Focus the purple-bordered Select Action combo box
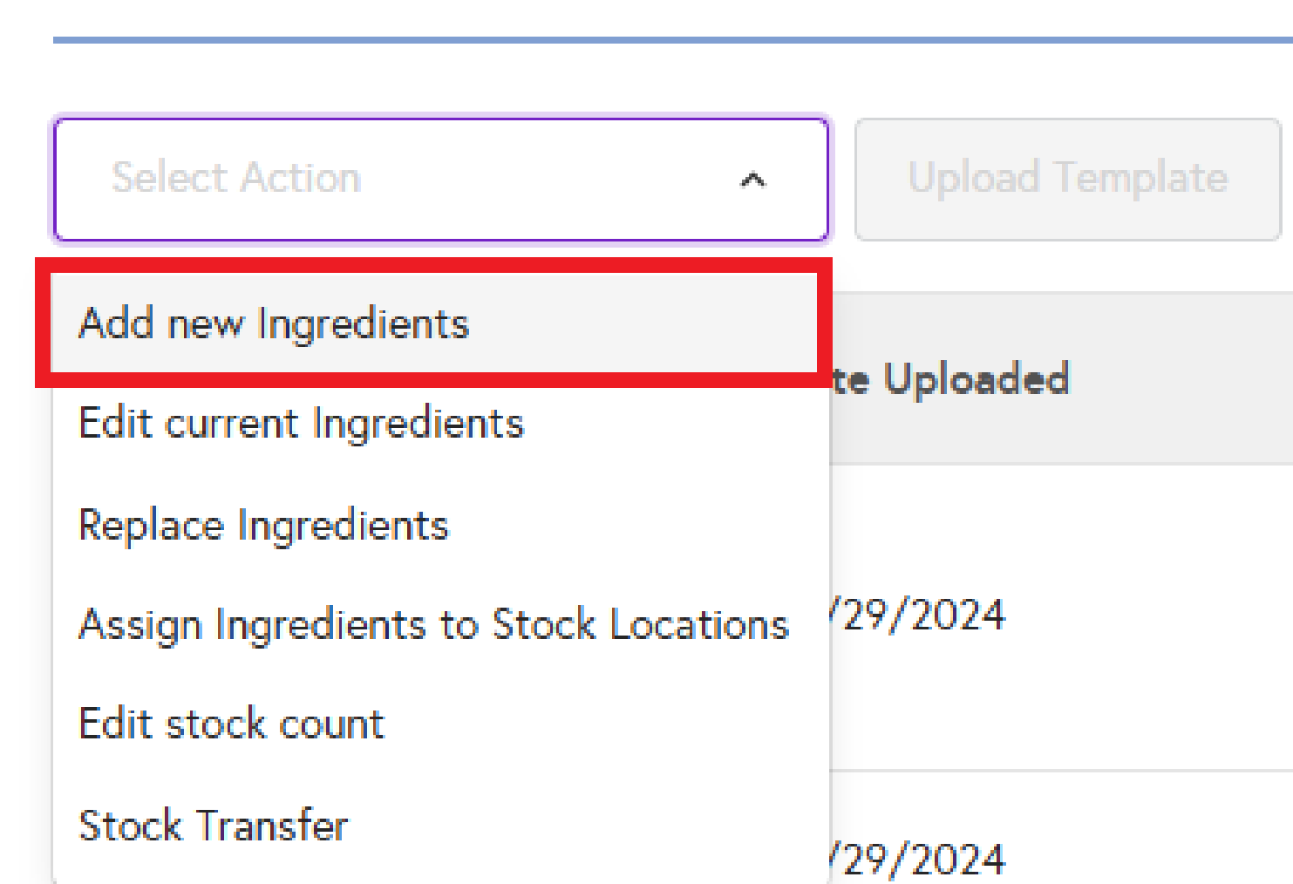The image size is (1293, 884). pos(440,180)
